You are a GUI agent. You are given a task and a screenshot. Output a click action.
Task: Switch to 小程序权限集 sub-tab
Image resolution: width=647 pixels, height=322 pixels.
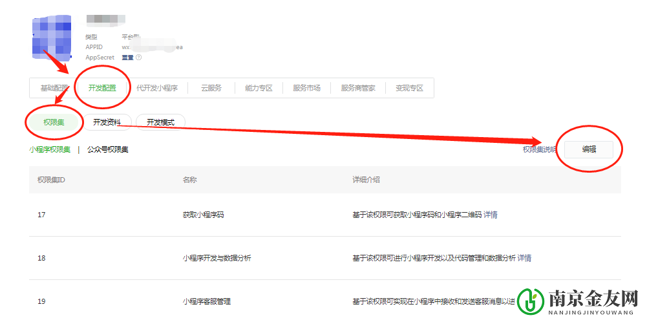tap(50, 149)
